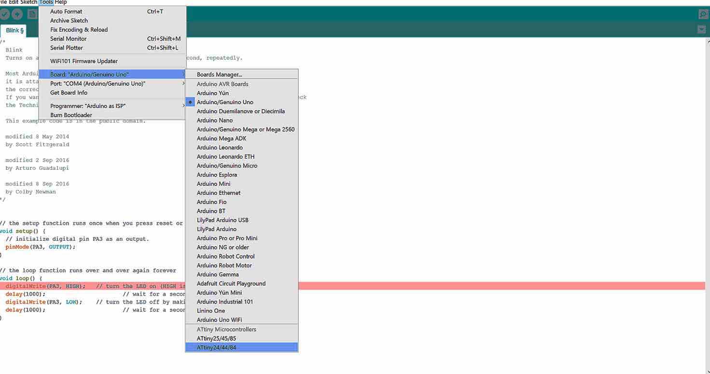This screenshot has width=710, height=374.
Task: Choose the Arduino Esplora board
Action: pyautogui.click(x=242, y=175)
